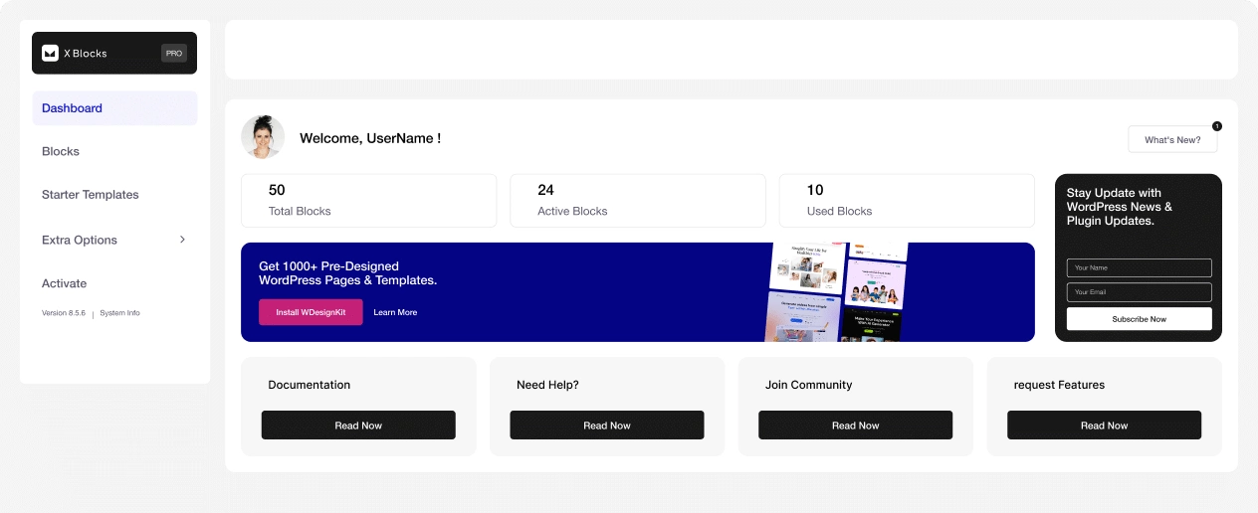Expand the Extra Options chevron arrow
The height and width of the screenshot is (513, 1258).
tap(182, 240)
